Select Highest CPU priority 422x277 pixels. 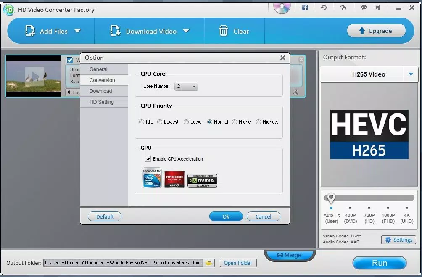pos(258,122)
